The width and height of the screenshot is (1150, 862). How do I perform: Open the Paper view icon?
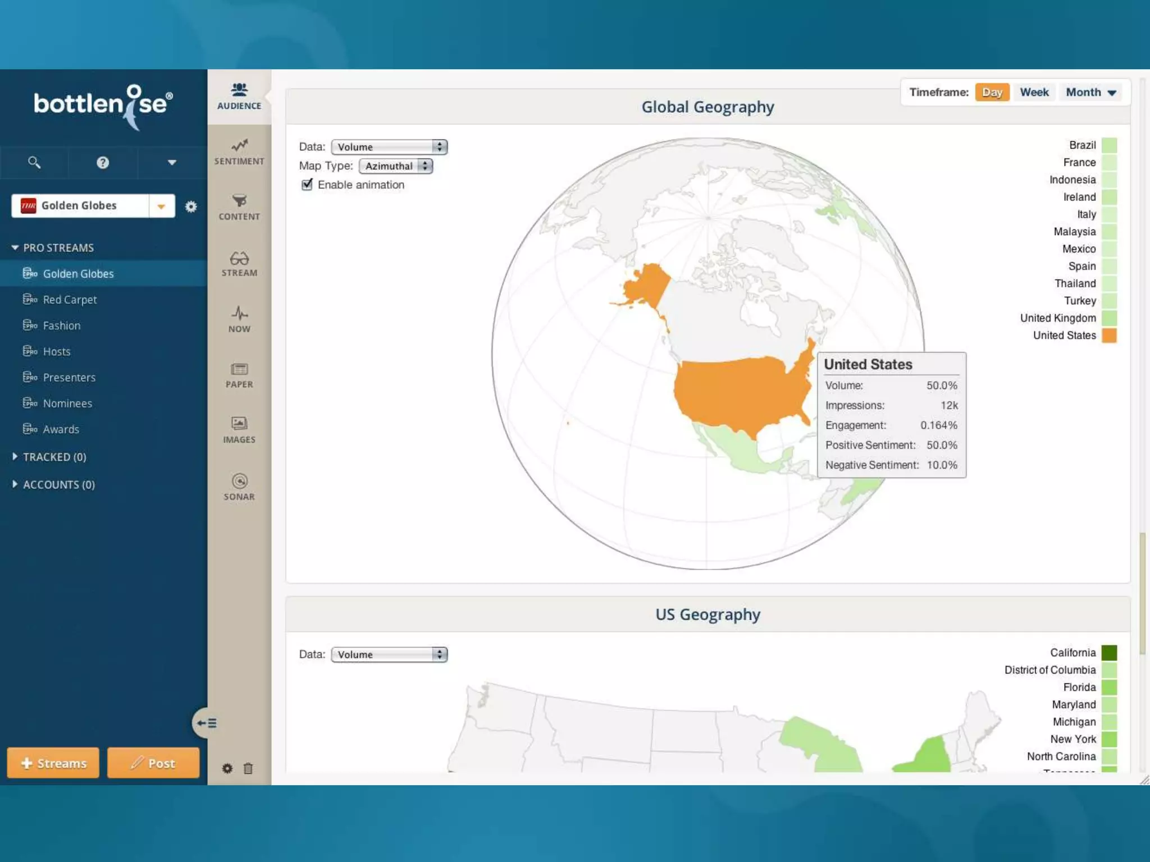(x=239, y=369)
